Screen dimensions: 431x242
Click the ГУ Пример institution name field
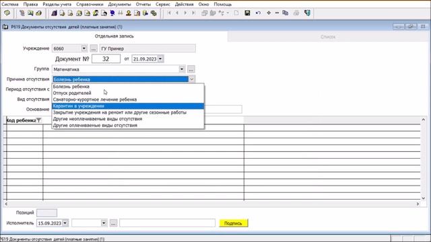147,48
